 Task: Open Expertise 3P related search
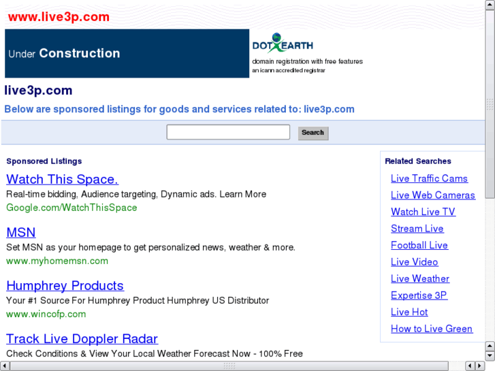419,295
